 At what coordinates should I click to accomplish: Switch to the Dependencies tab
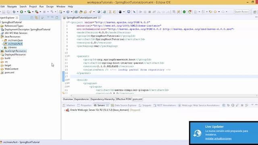coord(81,99)
